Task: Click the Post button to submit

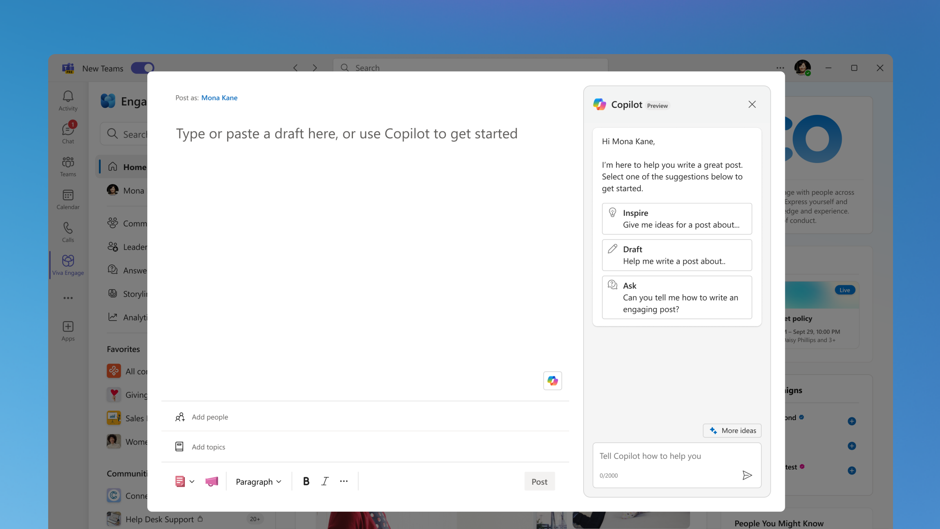Action: [x=539, y=481]
